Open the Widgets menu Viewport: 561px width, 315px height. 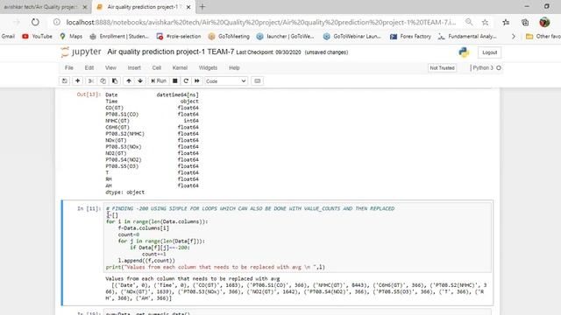(208, 68)
